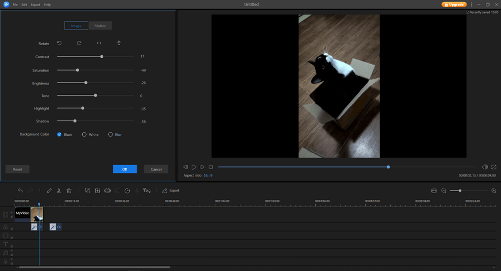Switch to the Motion tab

click(x=100, y=26)
